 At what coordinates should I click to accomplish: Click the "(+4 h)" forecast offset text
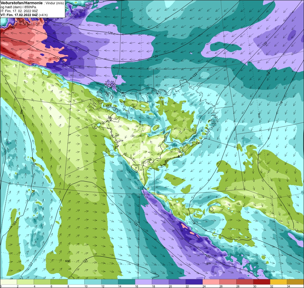pyautogui.click(x=43, y=15)
